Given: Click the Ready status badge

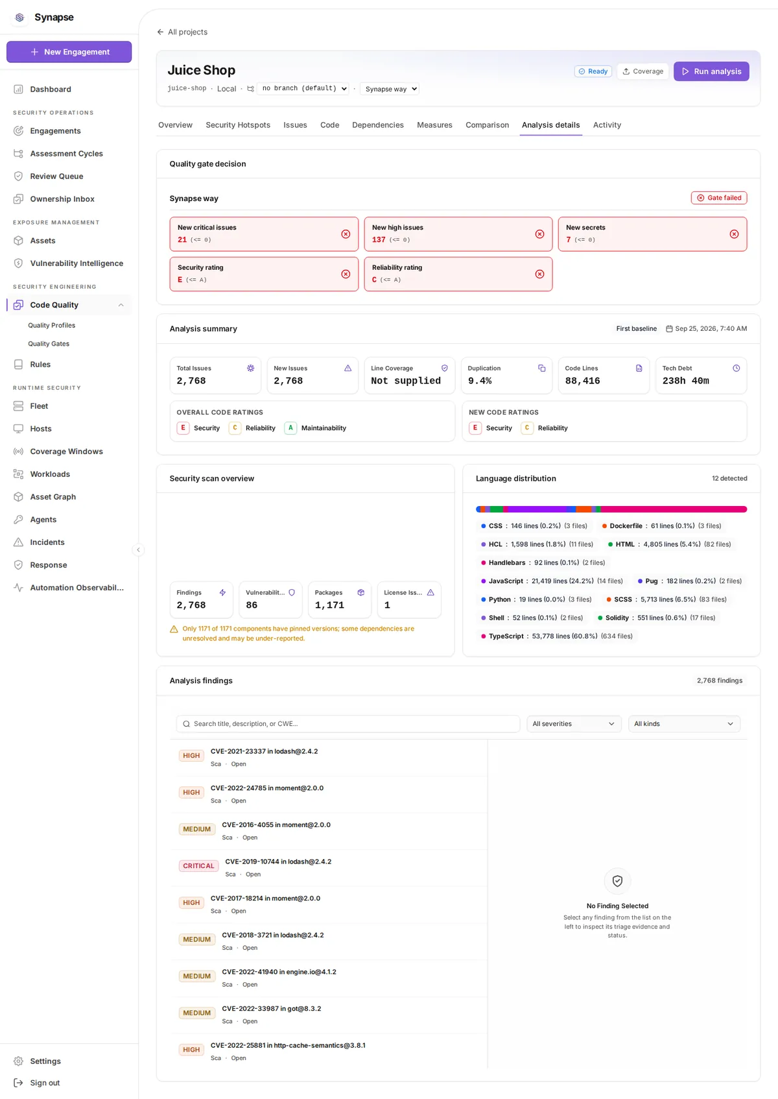Looking at the screenshot, I should coord(593,71).
